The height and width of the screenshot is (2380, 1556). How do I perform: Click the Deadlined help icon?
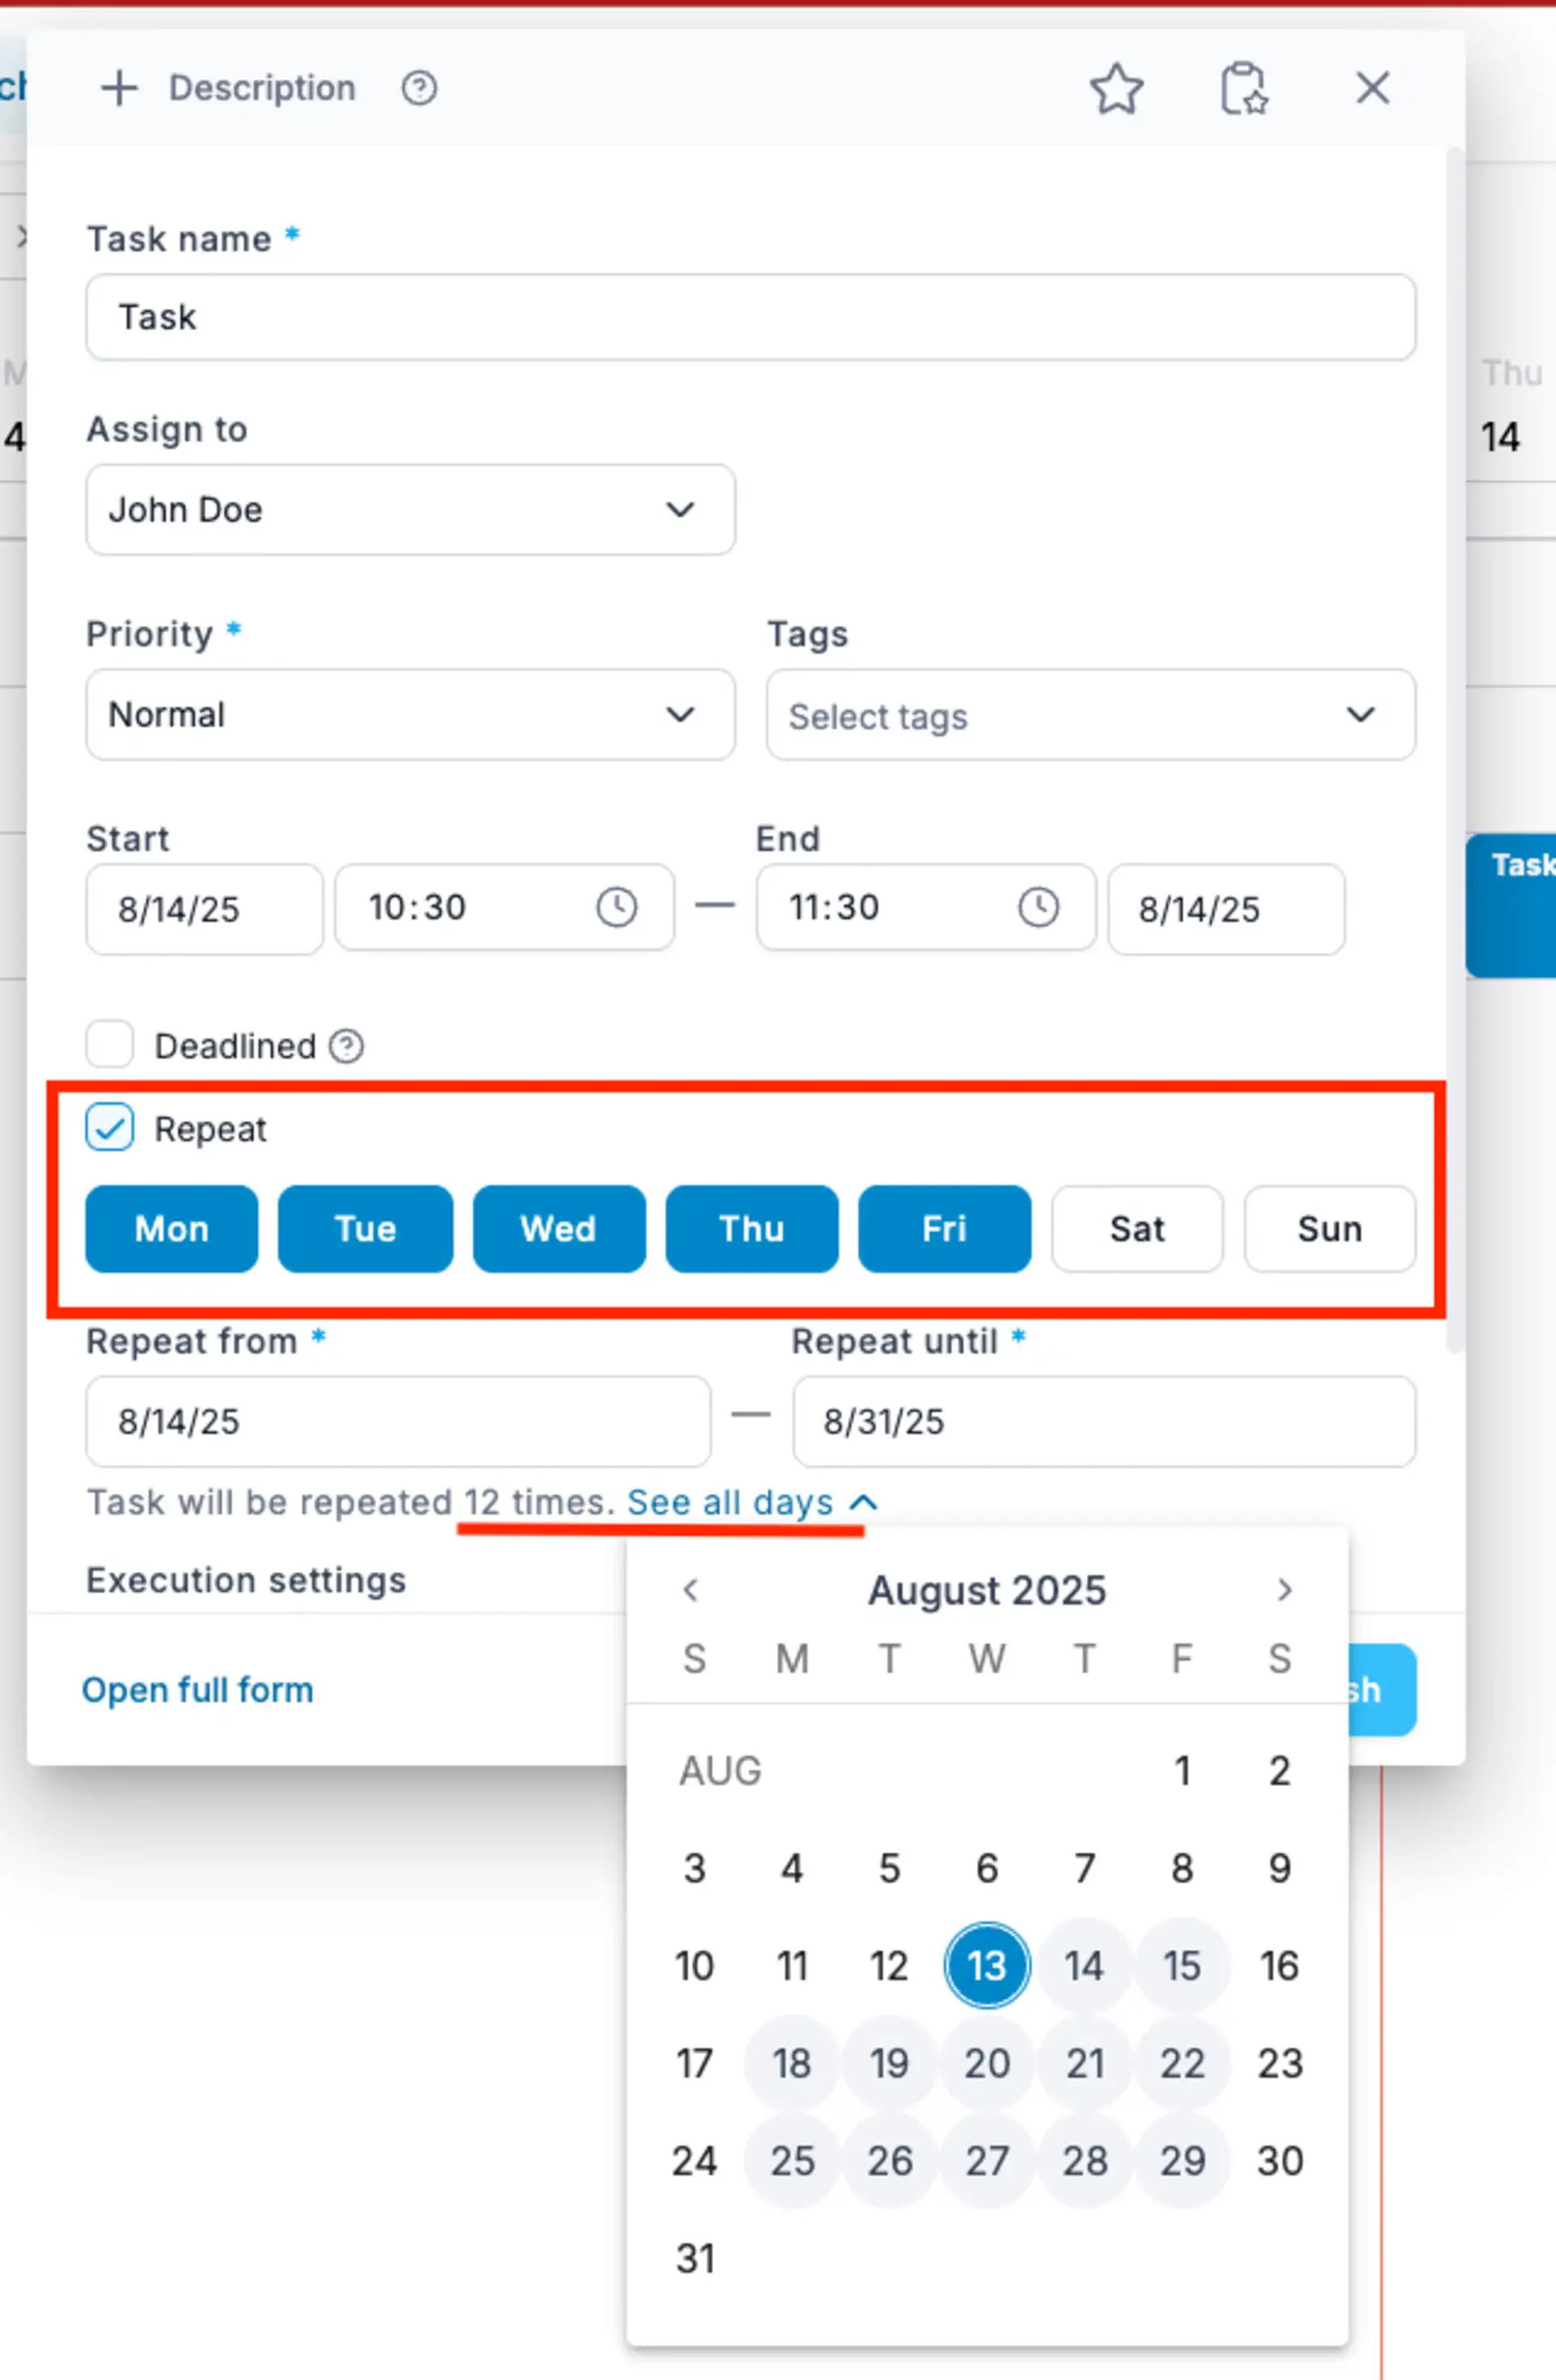coord(346,1046)
